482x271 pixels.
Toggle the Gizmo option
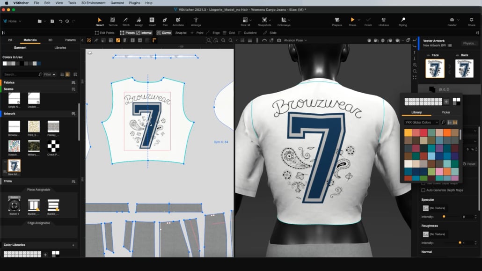click(x=164, y=33)
